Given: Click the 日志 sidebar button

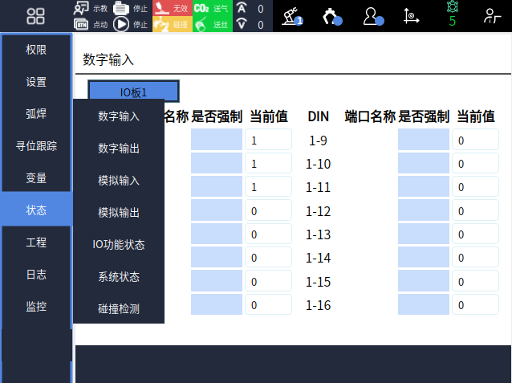Looking at the screenshot, I should point(36,275).
